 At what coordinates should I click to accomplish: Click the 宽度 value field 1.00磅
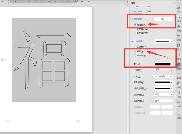coord(164,76)
